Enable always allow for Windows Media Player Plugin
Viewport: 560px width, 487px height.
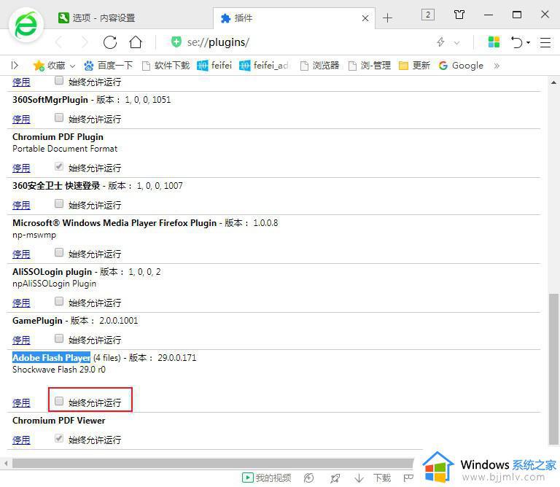(59, 252)
